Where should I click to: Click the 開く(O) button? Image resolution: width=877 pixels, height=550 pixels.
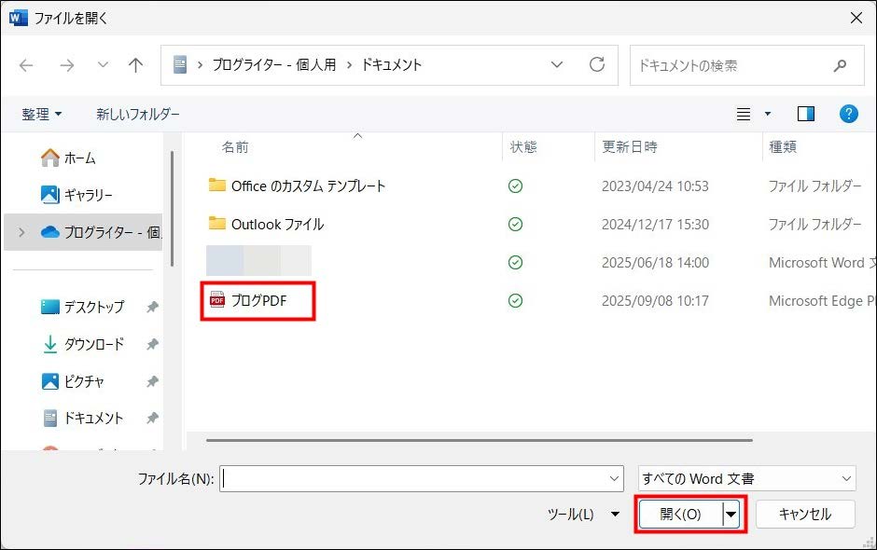(x=680, y=514)
